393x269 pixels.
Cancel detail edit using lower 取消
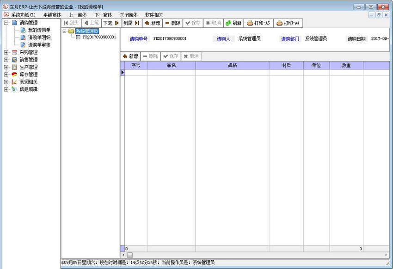click(x=191, y=56)
